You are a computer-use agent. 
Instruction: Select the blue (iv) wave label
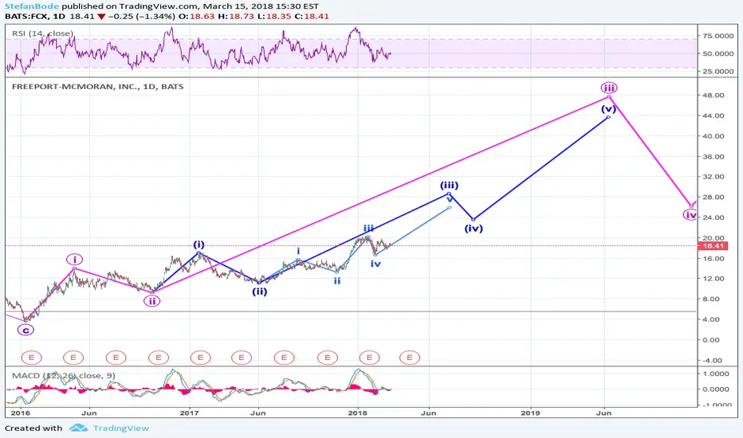[474, 229]
